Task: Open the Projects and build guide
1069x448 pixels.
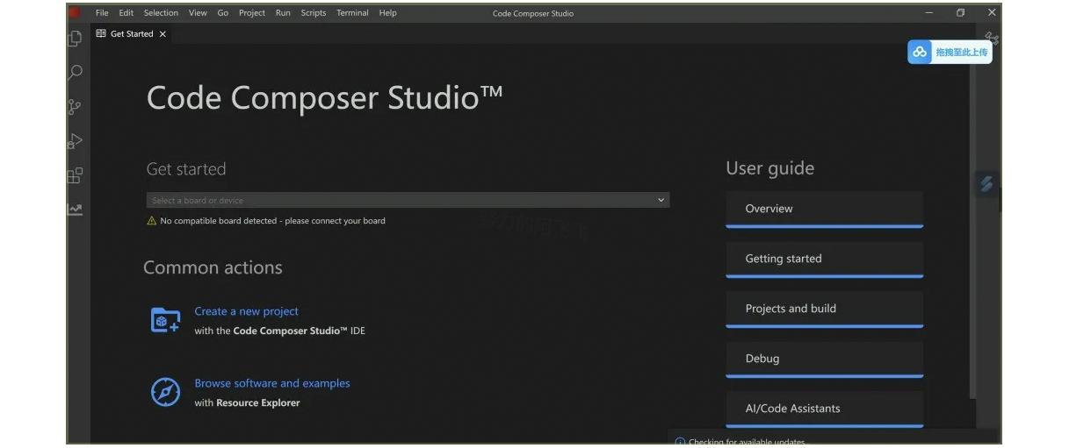Action: click(824, 309)
